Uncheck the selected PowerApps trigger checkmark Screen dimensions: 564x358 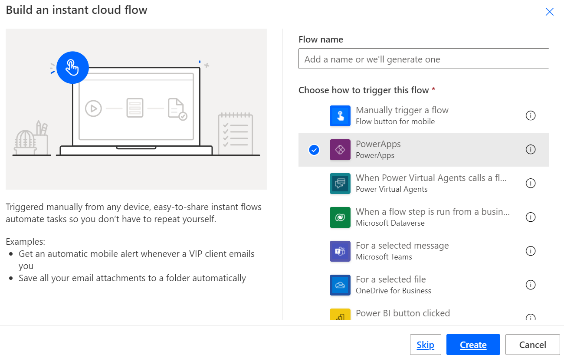pyautogui.click(x=314, y=150)
